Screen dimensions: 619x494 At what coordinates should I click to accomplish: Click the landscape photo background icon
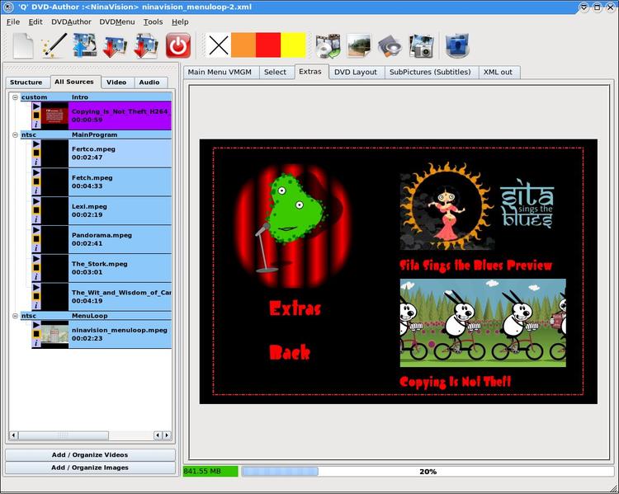359,45
